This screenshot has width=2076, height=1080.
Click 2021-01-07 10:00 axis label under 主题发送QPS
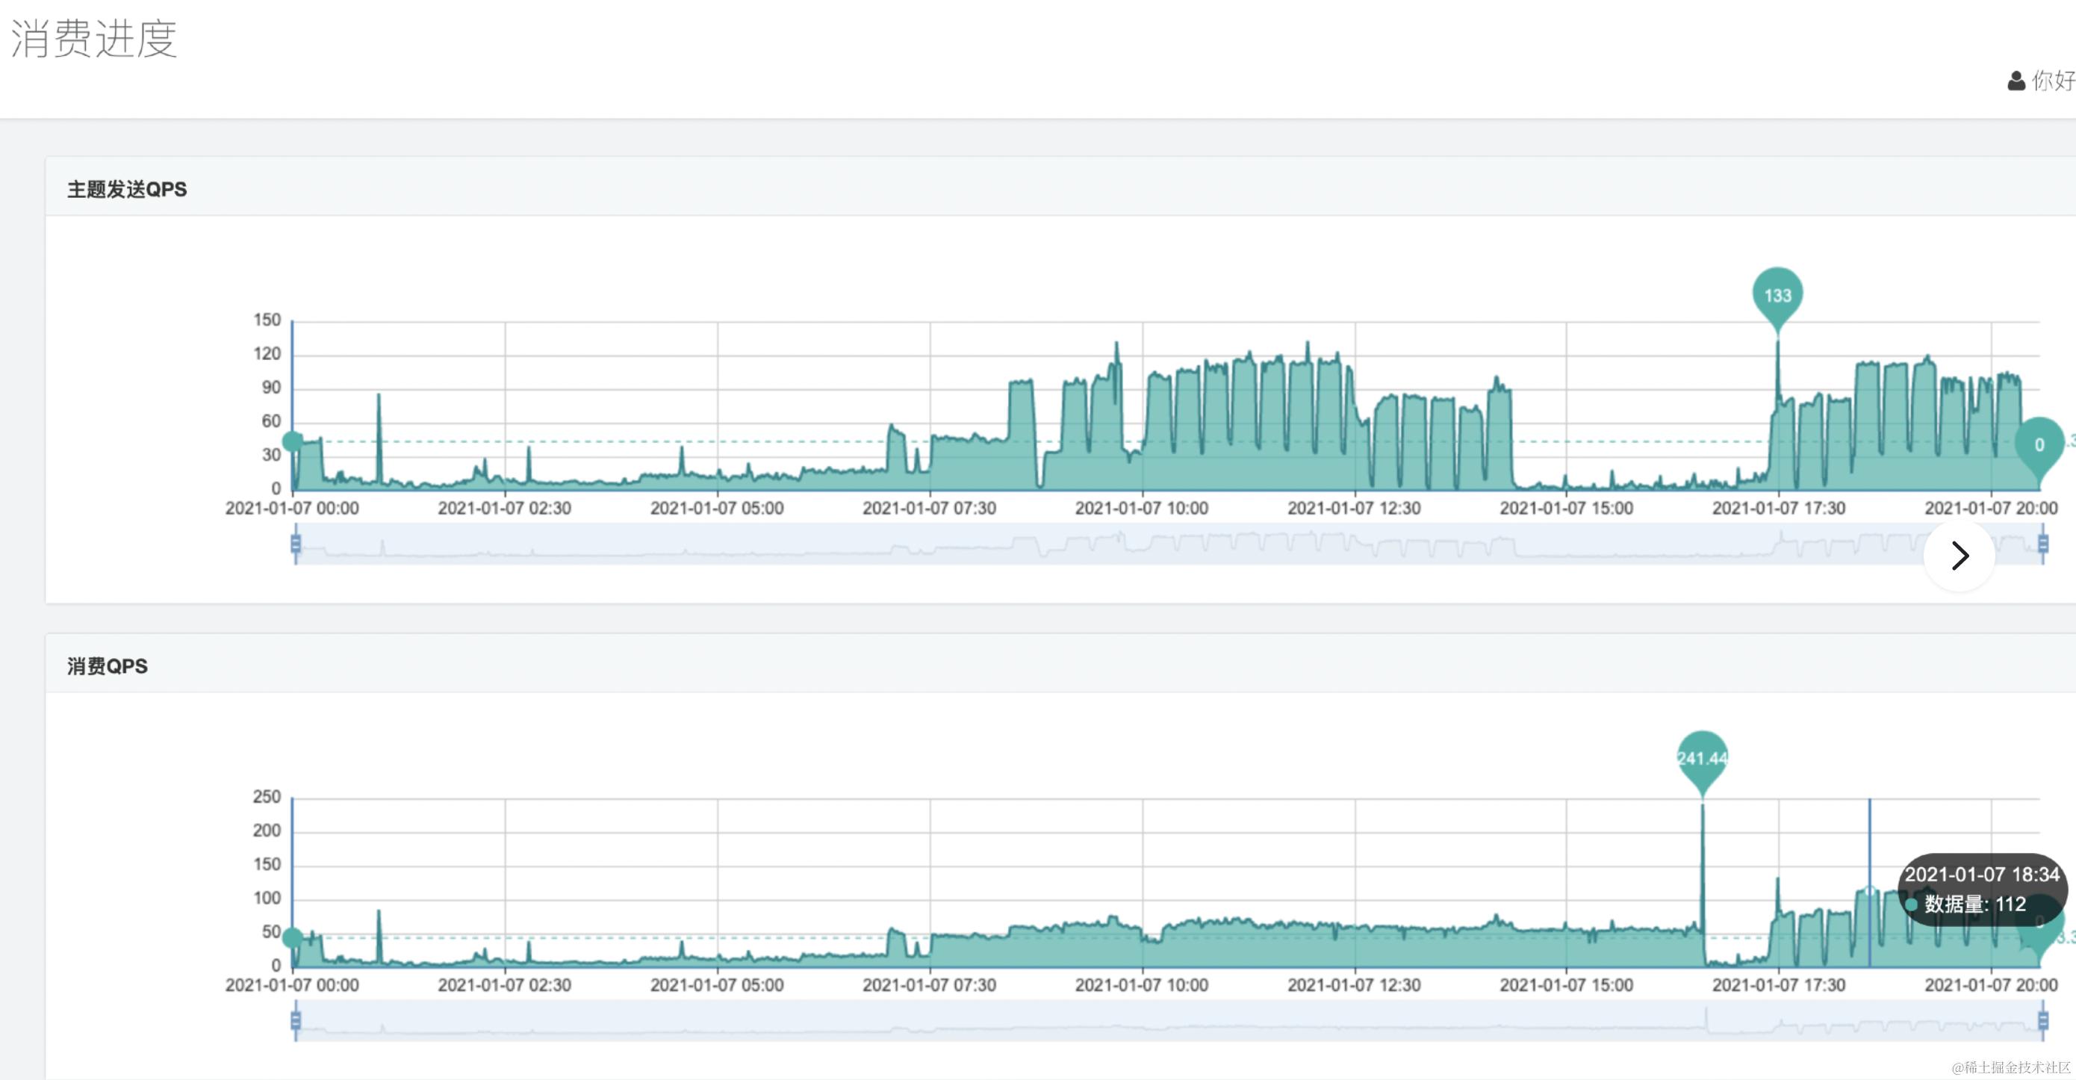tap(1141, 509)
